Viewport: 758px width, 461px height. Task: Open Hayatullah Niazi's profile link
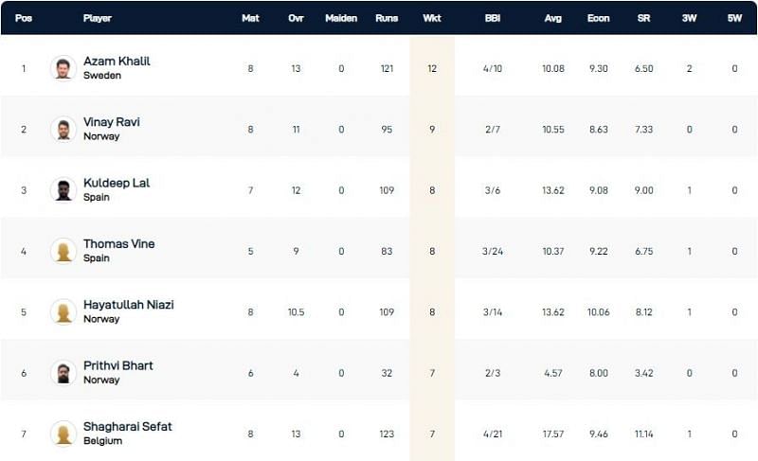click(129, 305)
